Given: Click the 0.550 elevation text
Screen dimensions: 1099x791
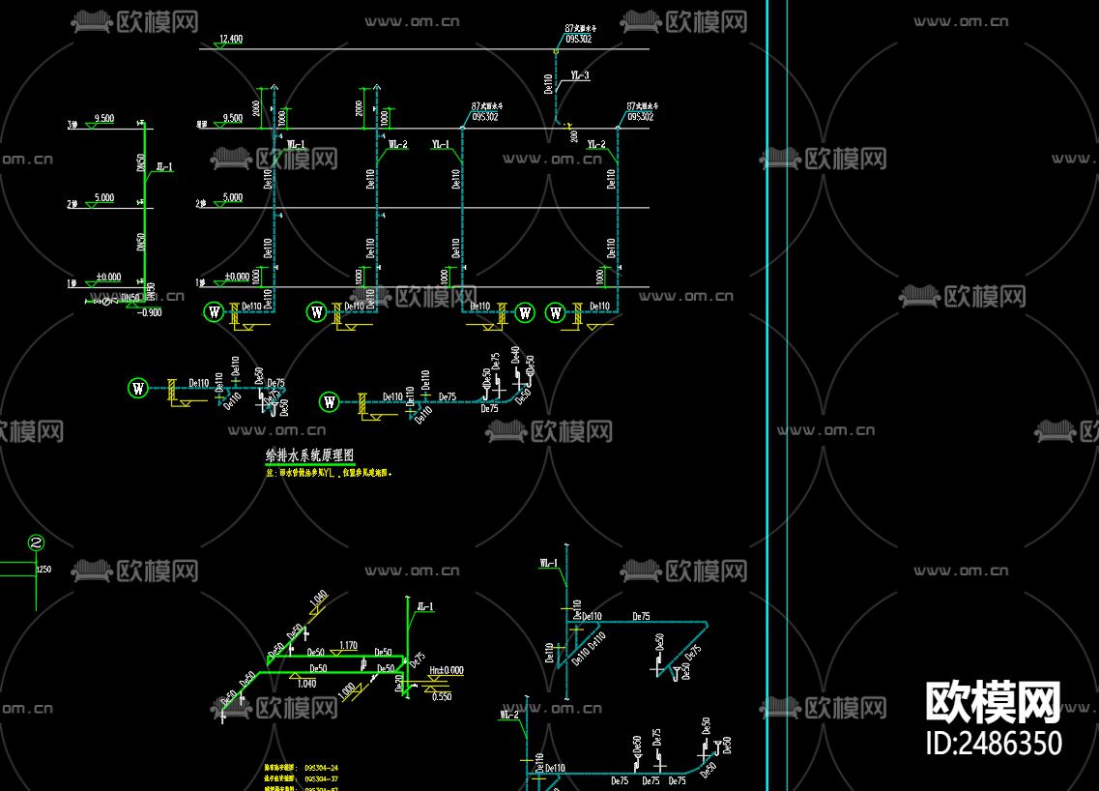Looking at the screenshot, I should pos(443,696).
